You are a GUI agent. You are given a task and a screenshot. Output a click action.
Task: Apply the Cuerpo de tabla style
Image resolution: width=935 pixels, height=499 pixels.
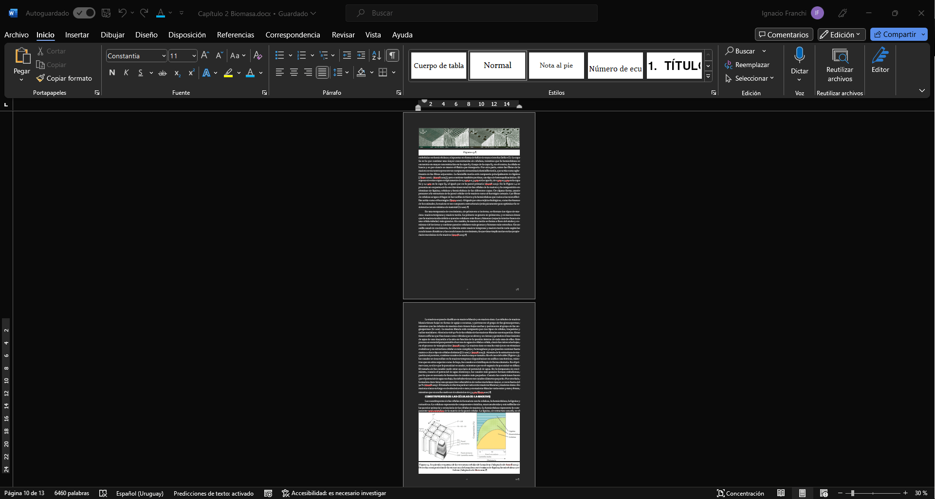pyautogui.click(x=439, y=66)
